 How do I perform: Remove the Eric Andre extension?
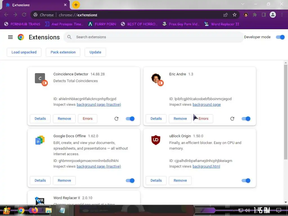click(180, 119)
